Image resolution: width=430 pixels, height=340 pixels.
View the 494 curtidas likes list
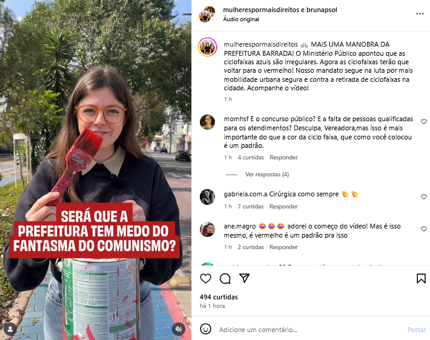point(219,297)
